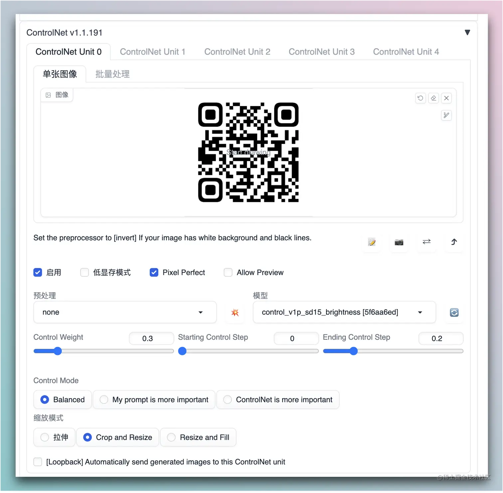Click the notepad new-canvas icon

tap(372, 242)
